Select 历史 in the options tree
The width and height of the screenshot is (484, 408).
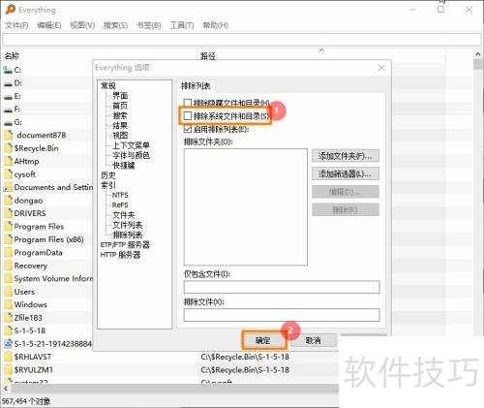pos(108,175)
